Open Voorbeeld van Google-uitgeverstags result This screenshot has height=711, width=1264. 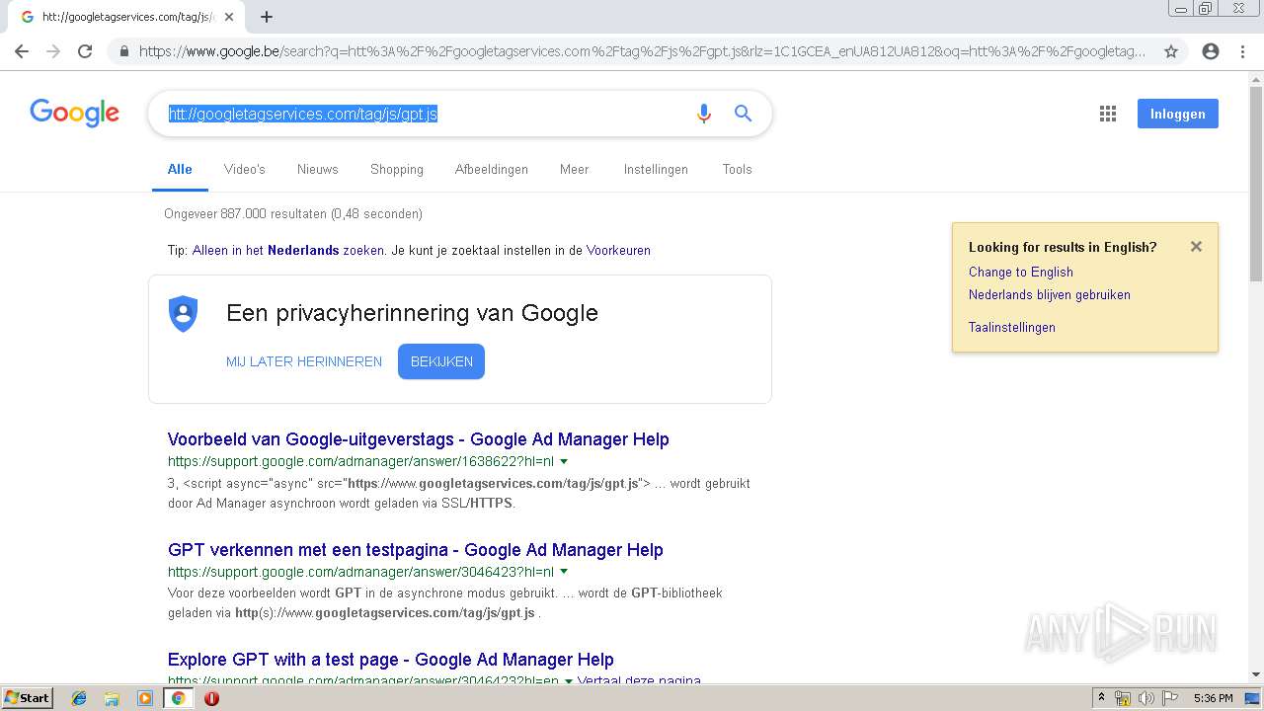coord(419,439)
